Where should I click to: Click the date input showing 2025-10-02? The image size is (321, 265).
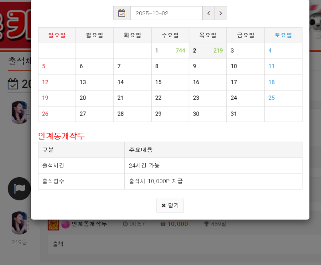[x=166, y=13]
